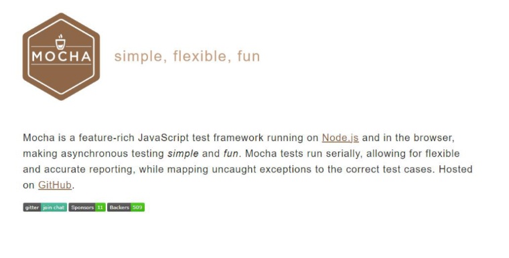Screen dimensions: 509x258
Task: Click the green 11 sponsors count
Action: (x=100, y=207)
